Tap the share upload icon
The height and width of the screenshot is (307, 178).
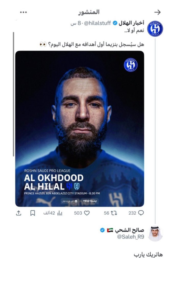(19, 213)
